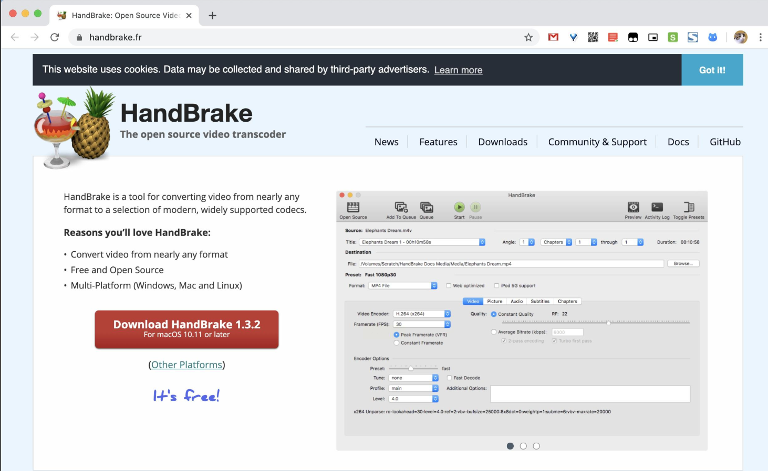Click the RF quality slider
Screen dimensions: 768x471
click(596, 322)
